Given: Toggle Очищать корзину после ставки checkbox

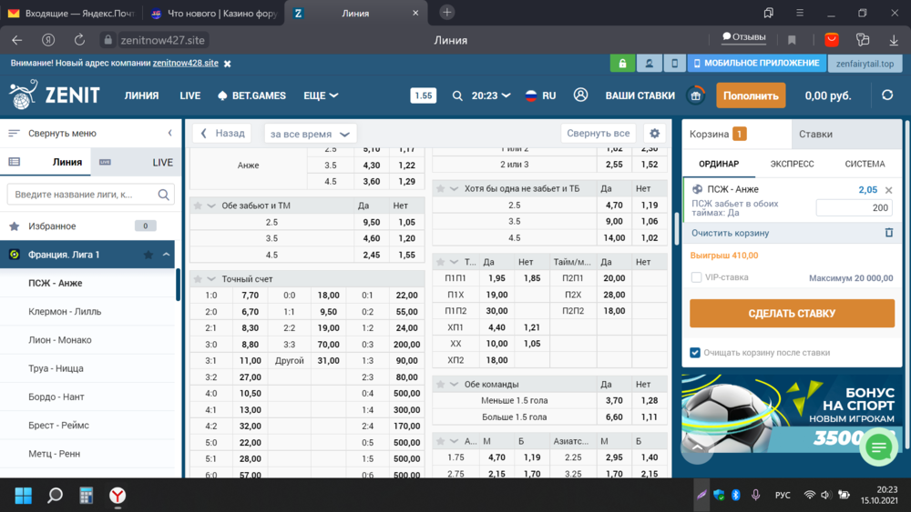Looking at the screenshot, I should point(695,353).
